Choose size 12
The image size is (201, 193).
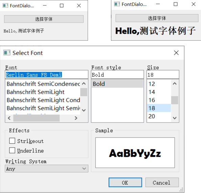pos(159,84)
